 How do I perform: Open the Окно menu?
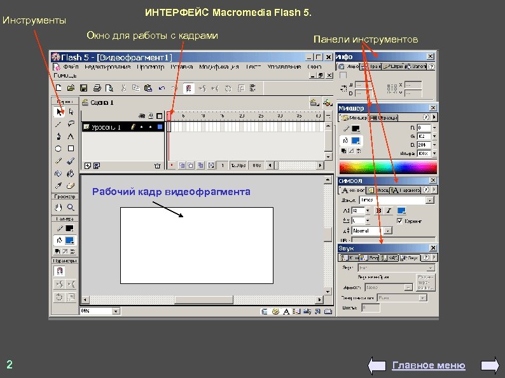(x=314, y=67)
